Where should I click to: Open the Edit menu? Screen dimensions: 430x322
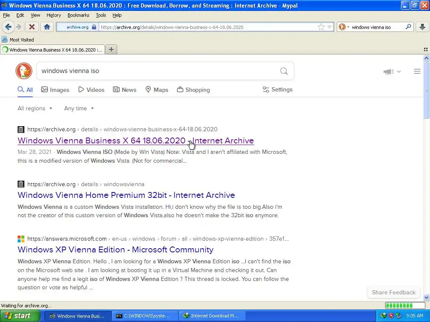tap(20, 15)
